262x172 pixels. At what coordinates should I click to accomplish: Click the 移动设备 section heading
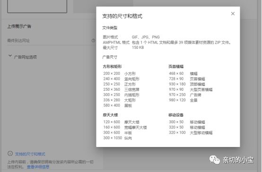click(x=176, y=115)
